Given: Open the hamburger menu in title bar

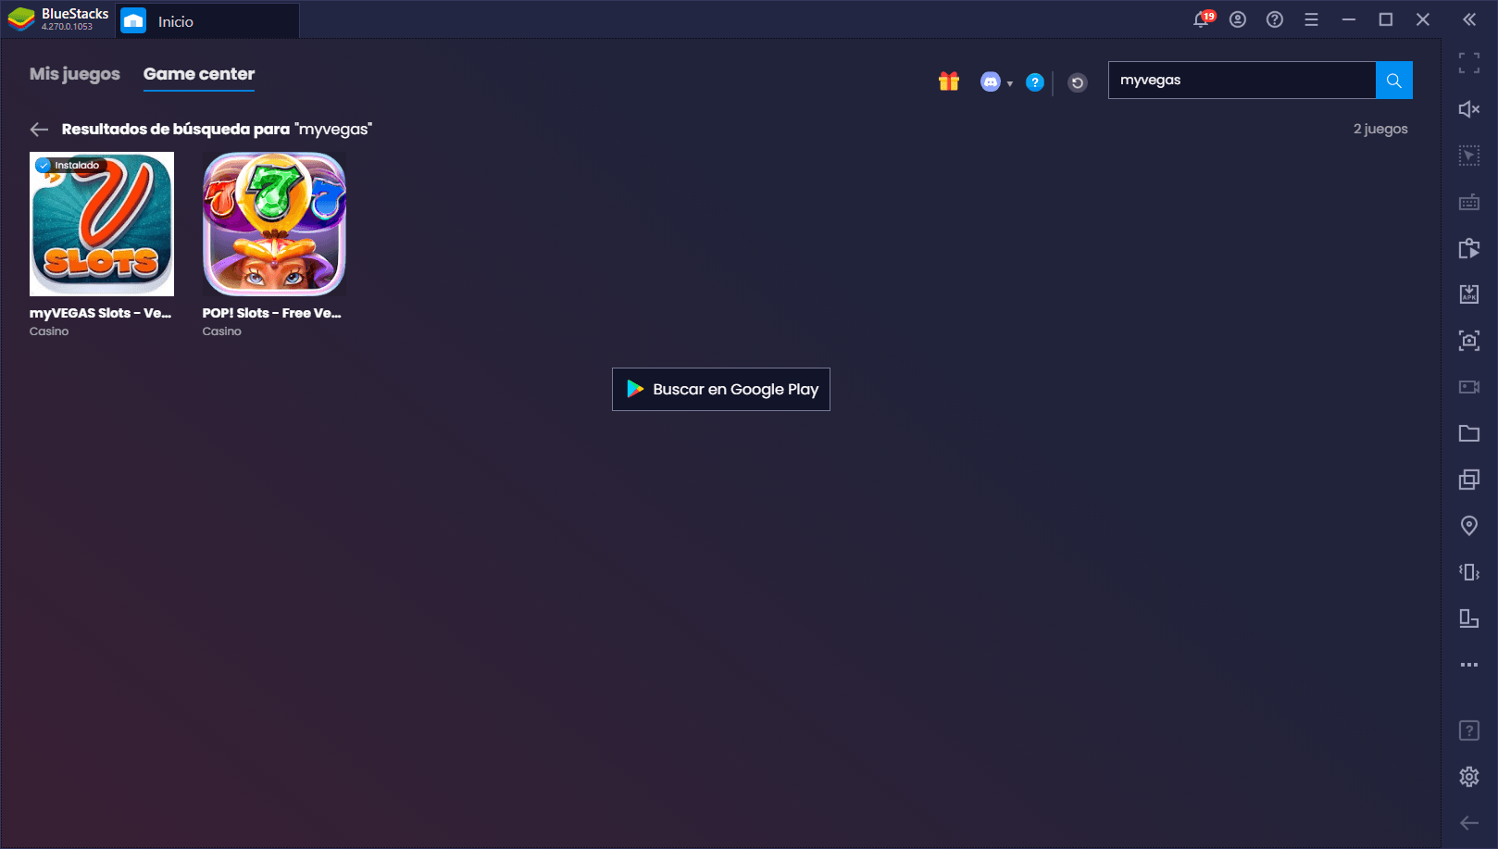Looking at the screenshot, I should [1311, 19].
